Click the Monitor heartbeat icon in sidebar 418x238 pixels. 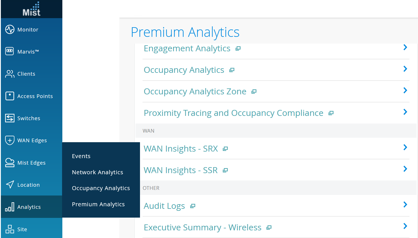tap(10, 29)
